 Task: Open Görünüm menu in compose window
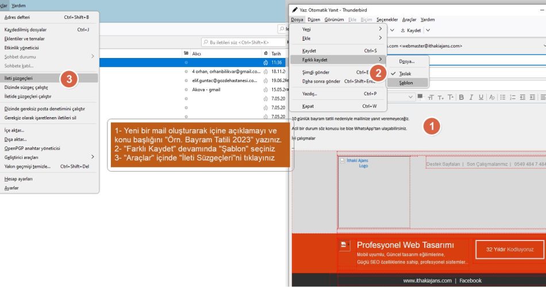(334, 20)
